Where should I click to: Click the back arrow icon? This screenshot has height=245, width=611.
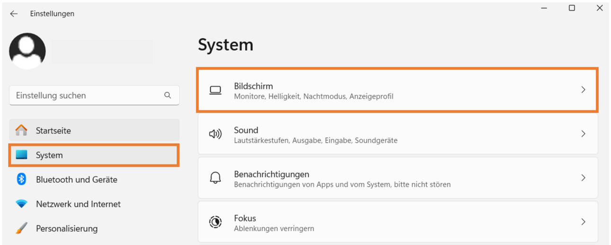click(14, 14)
